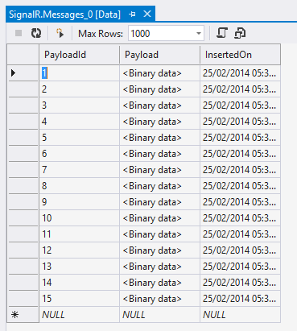Screen dimensions: 297x331
Task: Click NULL cell under InsertedOn column
Action: pyautogui.click(x=240, y=315)
